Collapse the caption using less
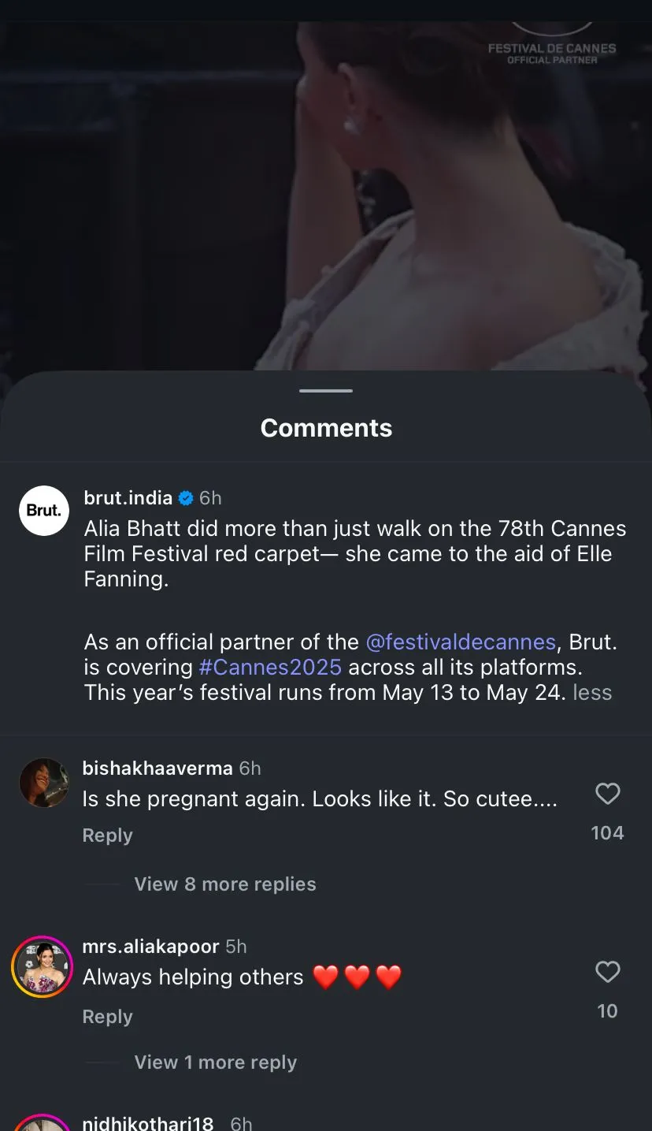The height and width of the screenshot is (1131, 652). [592, 693]
